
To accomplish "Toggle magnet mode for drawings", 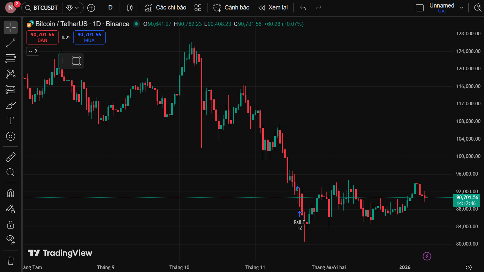I will pyautogui.click(x=10, y=194).
